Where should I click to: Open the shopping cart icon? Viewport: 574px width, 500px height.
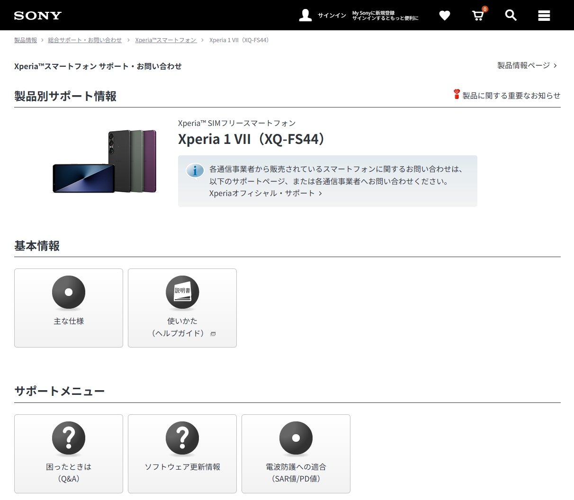click(x=478, y=15)
